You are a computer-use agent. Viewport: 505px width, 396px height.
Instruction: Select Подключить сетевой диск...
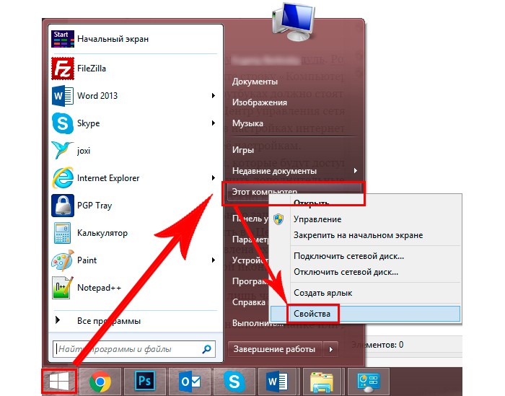pos(366,256)
